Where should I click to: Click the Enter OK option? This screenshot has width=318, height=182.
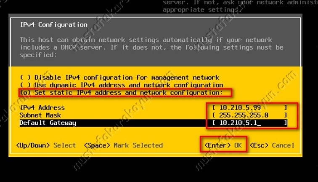point(223,145)
